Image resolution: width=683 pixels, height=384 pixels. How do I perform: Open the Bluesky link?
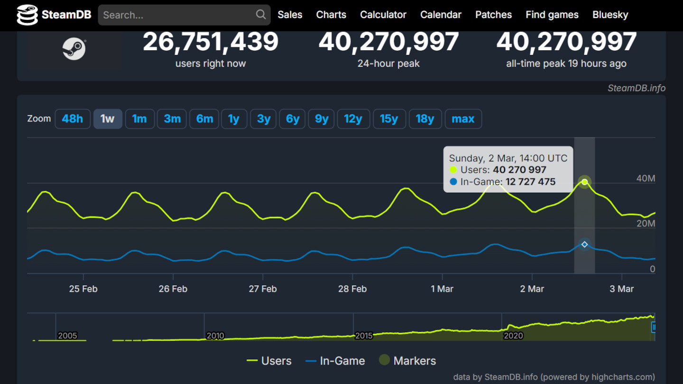pos(610,15)
